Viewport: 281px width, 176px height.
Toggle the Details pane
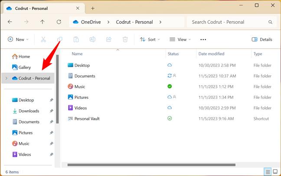point(262,39)
